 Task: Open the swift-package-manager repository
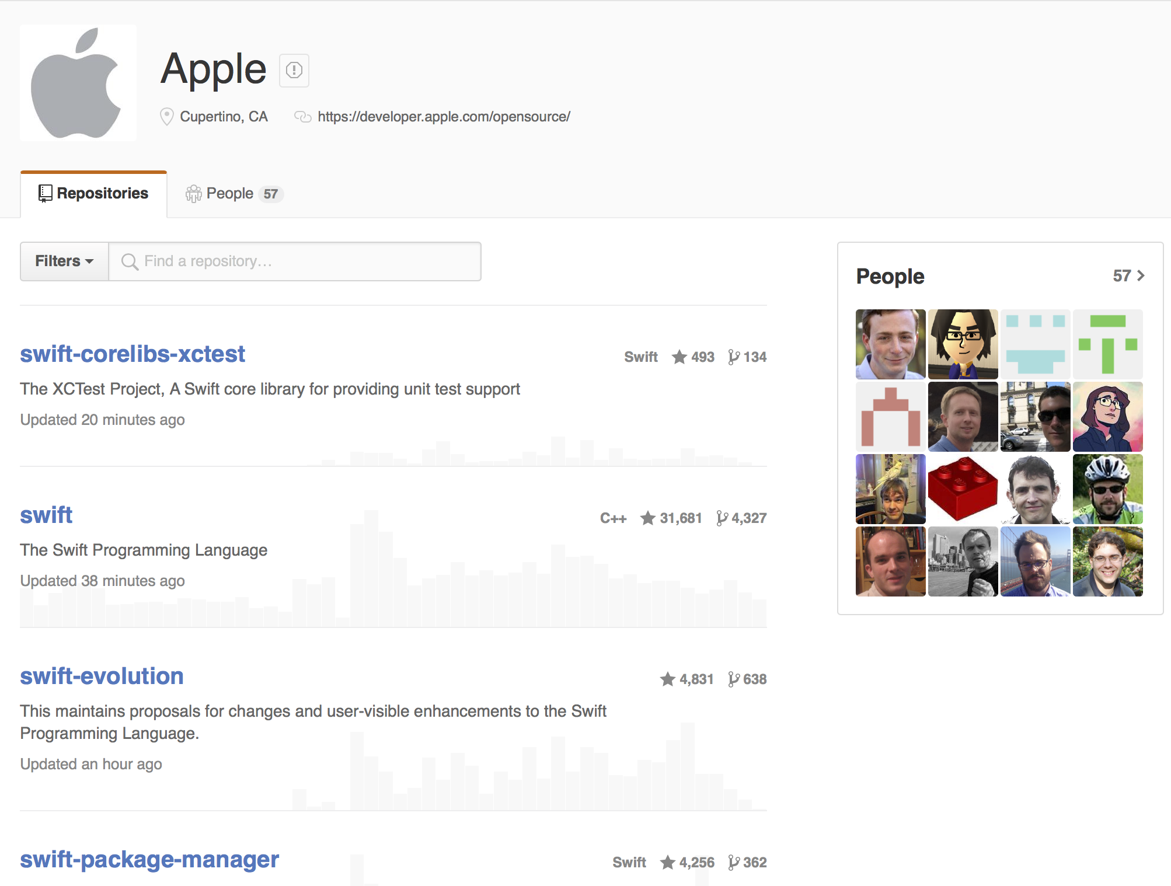coord(149,859)
